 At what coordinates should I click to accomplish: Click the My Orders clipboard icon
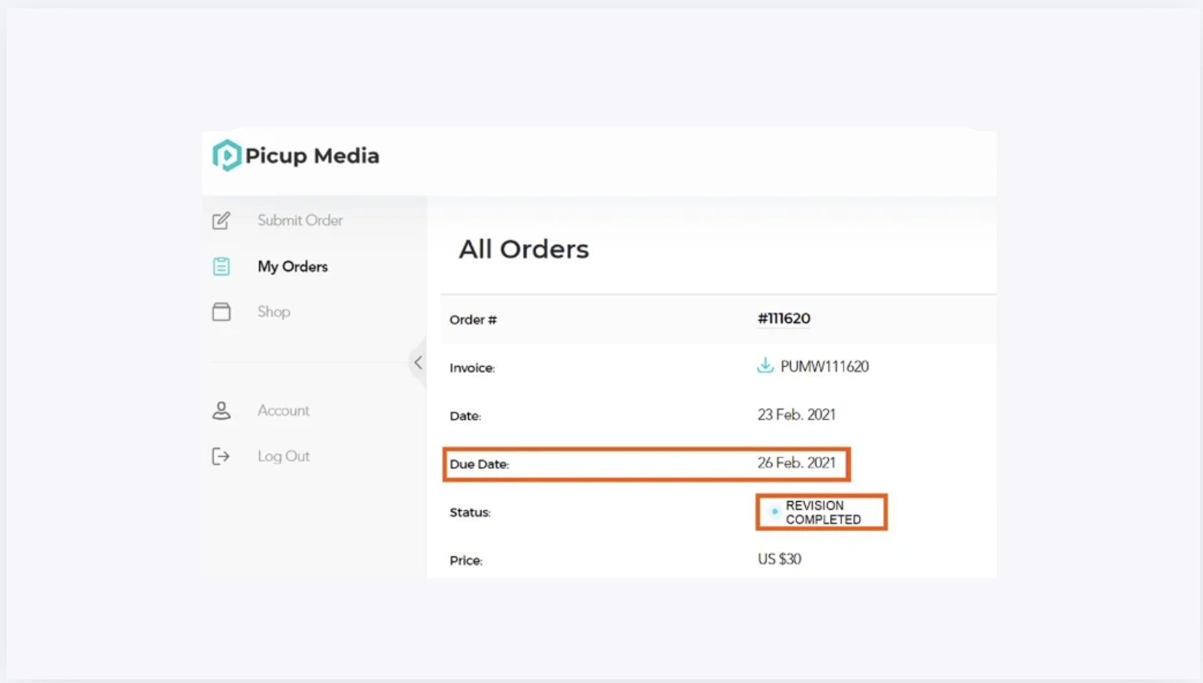pos(221,267)
